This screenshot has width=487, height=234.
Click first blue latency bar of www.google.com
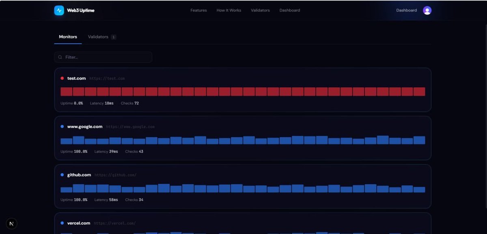[x=67, y=141]
